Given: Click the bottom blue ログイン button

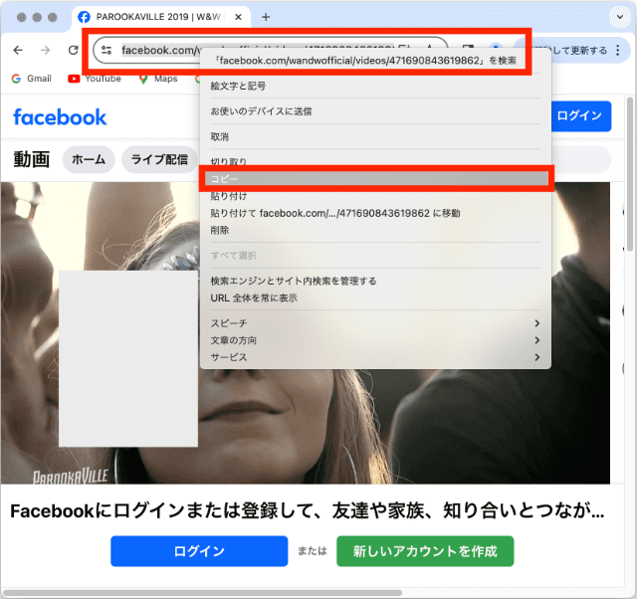Looking at the screenshot, I should coord(199,551).
